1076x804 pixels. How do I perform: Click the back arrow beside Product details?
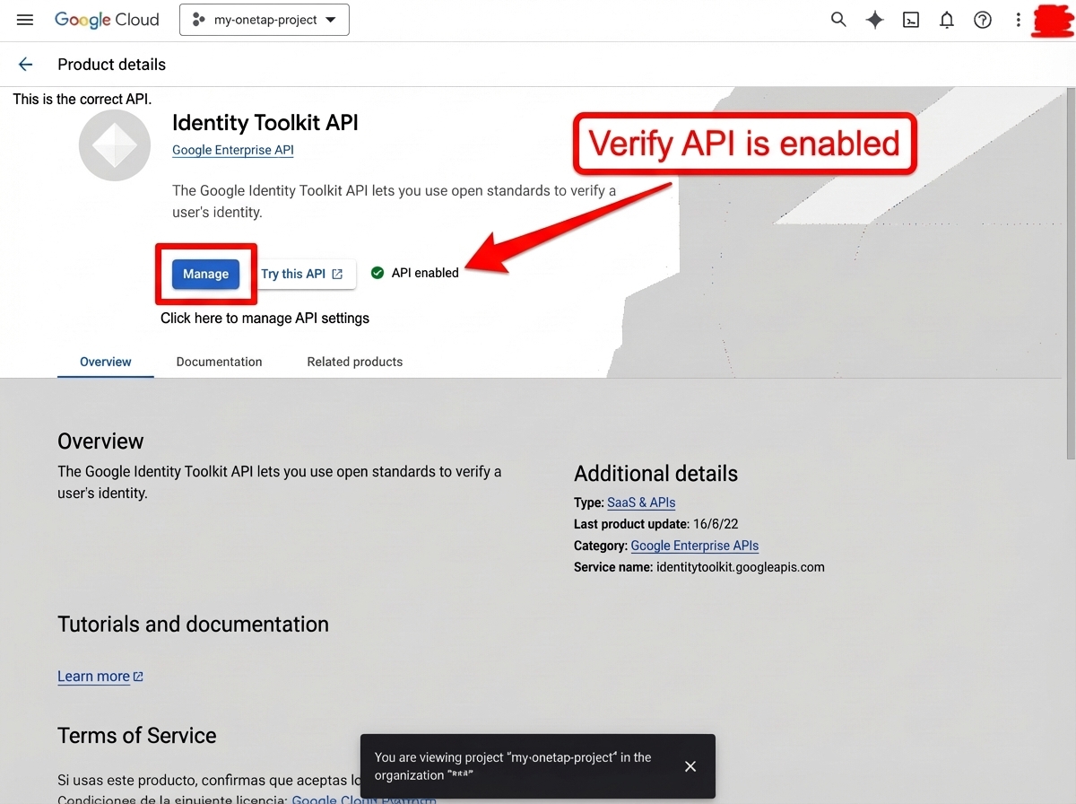point(24,64)
